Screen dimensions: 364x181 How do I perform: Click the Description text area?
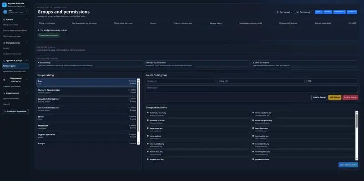coord(252,89)
